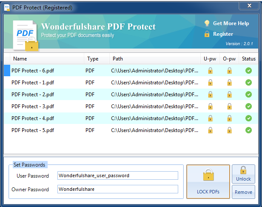Focus the Owner Password input field
Screen dimensions: 262x207
click(117, 189)
